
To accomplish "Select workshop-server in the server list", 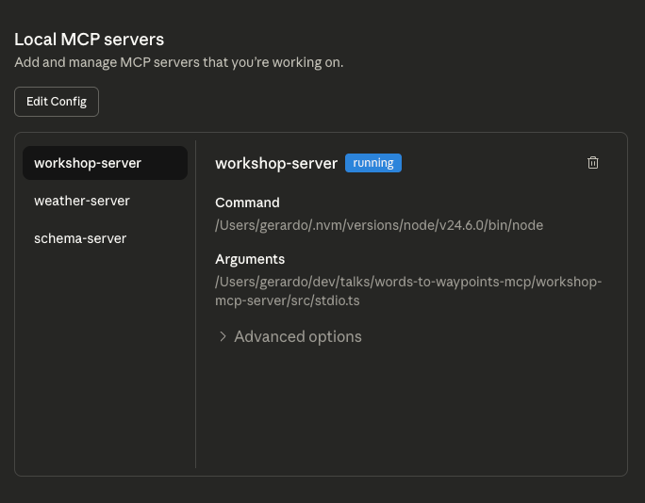I will pos(105,163).
